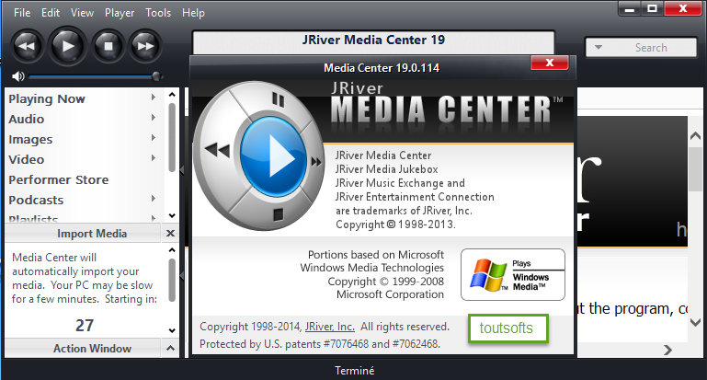The width and height of the screenshot is (707, 380).
Task: Select Podcasts in the sidebar
Action: click(x=36, y=201)
